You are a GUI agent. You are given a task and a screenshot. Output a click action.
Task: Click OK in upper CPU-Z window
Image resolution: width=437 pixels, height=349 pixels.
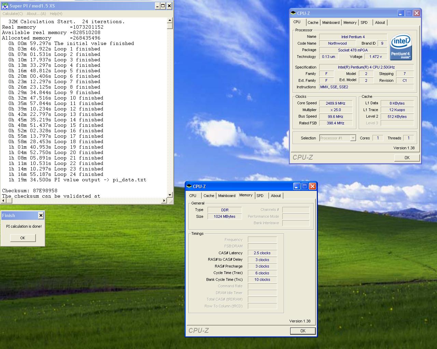[x=407, y=157]
